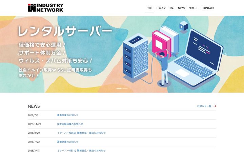Show next slide with right arrow
This screenshot has height=152, width=244.
pyautogui.click(x=225, y=54)
